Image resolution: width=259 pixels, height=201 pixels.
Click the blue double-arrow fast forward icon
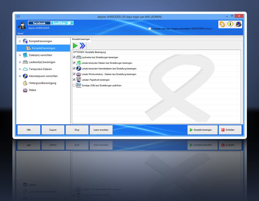[82, 46]
